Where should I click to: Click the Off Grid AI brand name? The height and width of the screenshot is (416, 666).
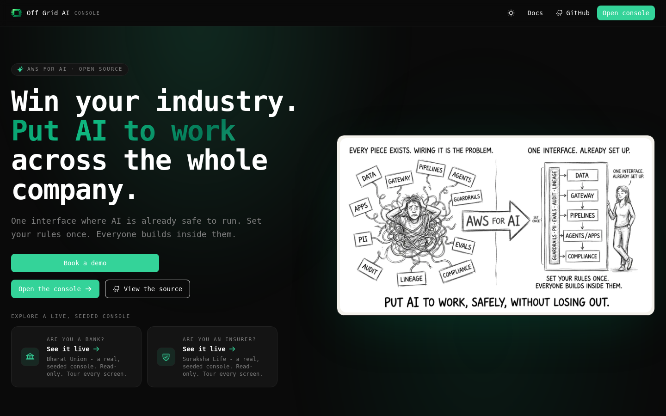point(48,13)
